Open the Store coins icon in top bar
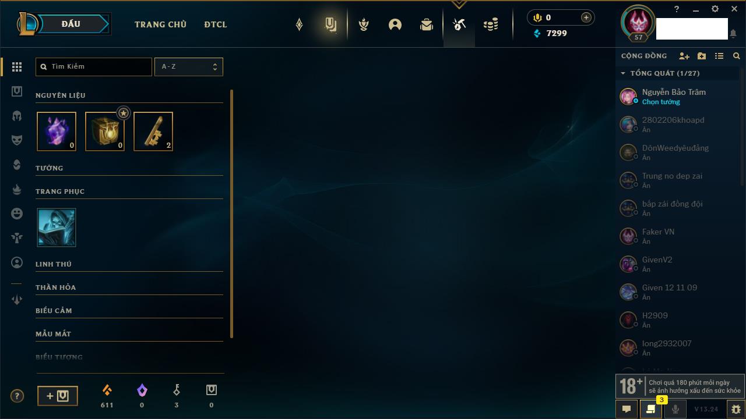Image resolution: width=746 pixels, height=419 pixels. point(491,24)
